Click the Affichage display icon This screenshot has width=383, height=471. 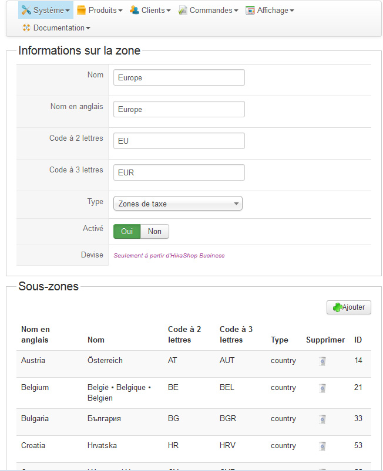250,10
